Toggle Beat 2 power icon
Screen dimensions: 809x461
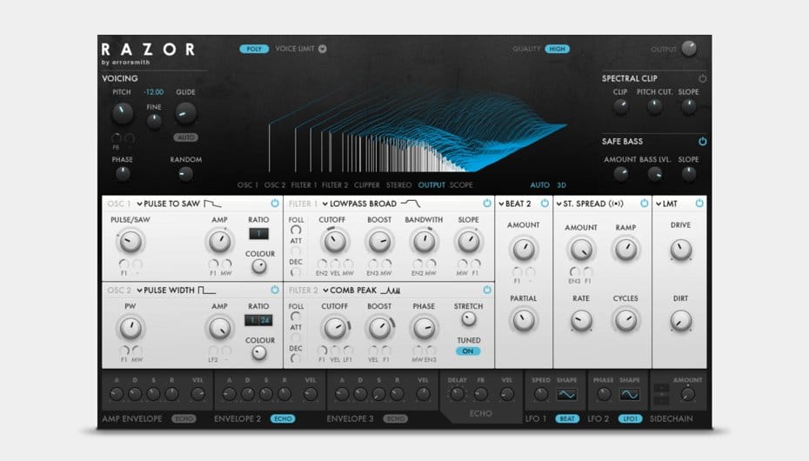click(x=545, y=204)
